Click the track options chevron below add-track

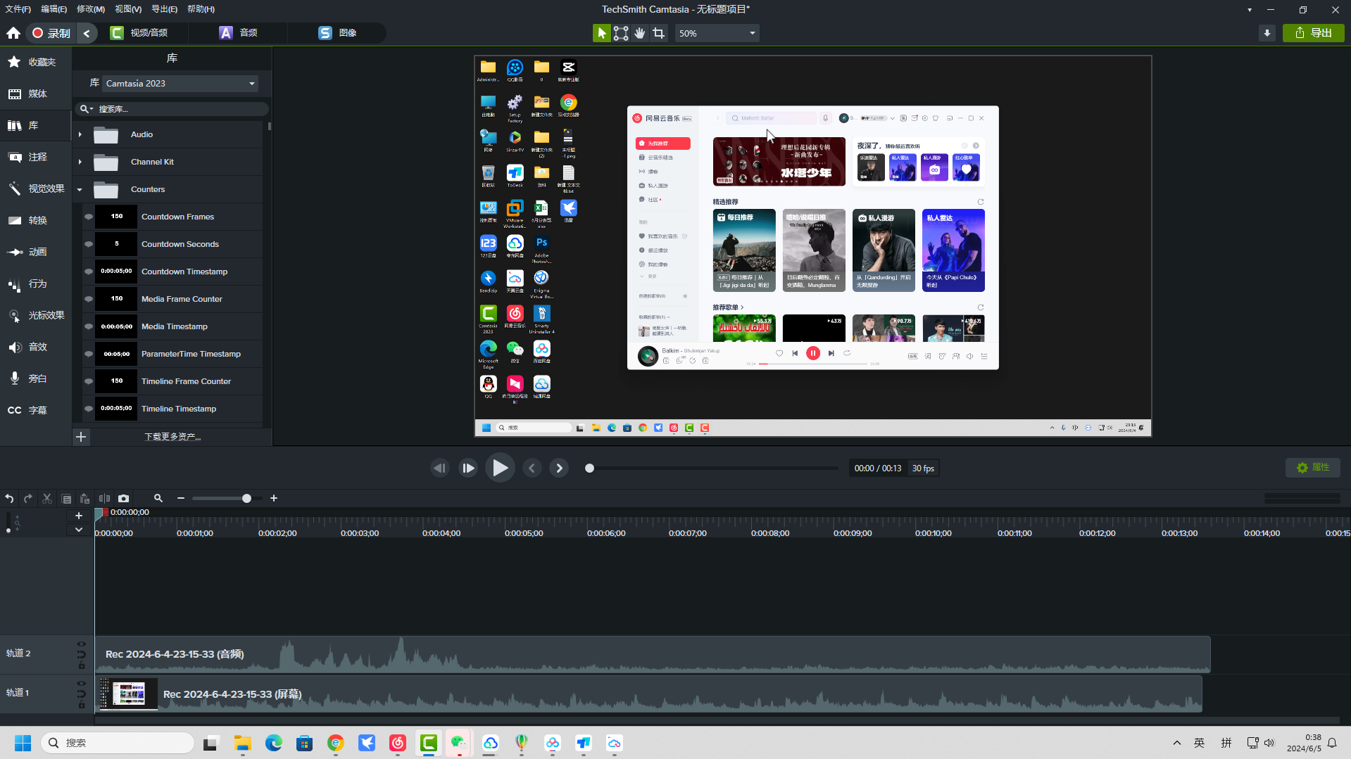[x=79, y=530]
